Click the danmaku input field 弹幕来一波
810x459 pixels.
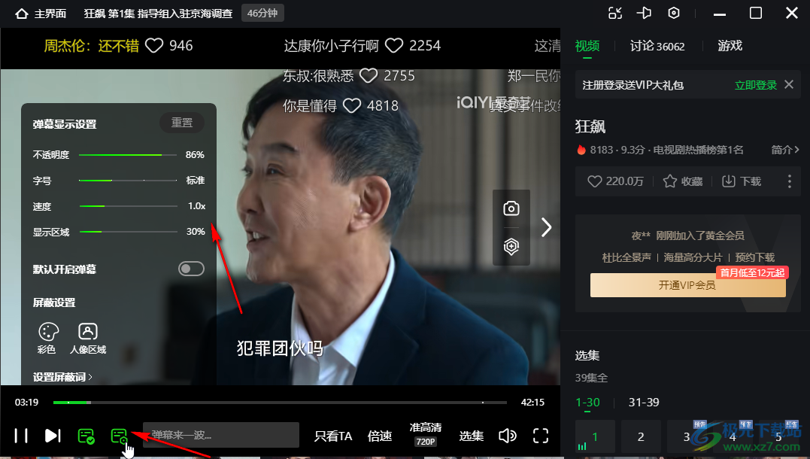pos(221,435)
